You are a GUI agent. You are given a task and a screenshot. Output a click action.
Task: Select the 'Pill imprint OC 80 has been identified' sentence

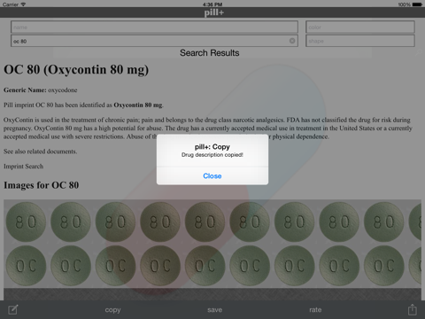[83, 105]
